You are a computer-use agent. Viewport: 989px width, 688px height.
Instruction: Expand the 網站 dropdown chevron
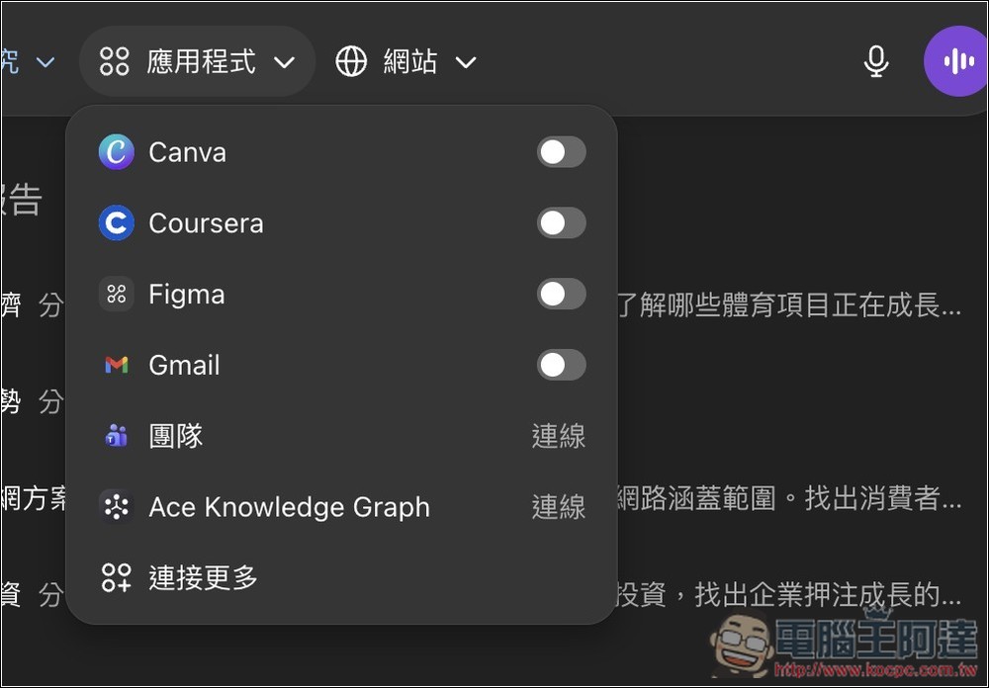click(466, 63)
